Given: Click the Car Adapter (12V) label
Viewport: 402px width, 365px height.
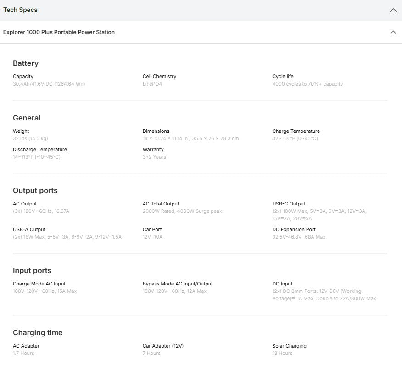Looking at the screenshot, I should click(163, 346).
